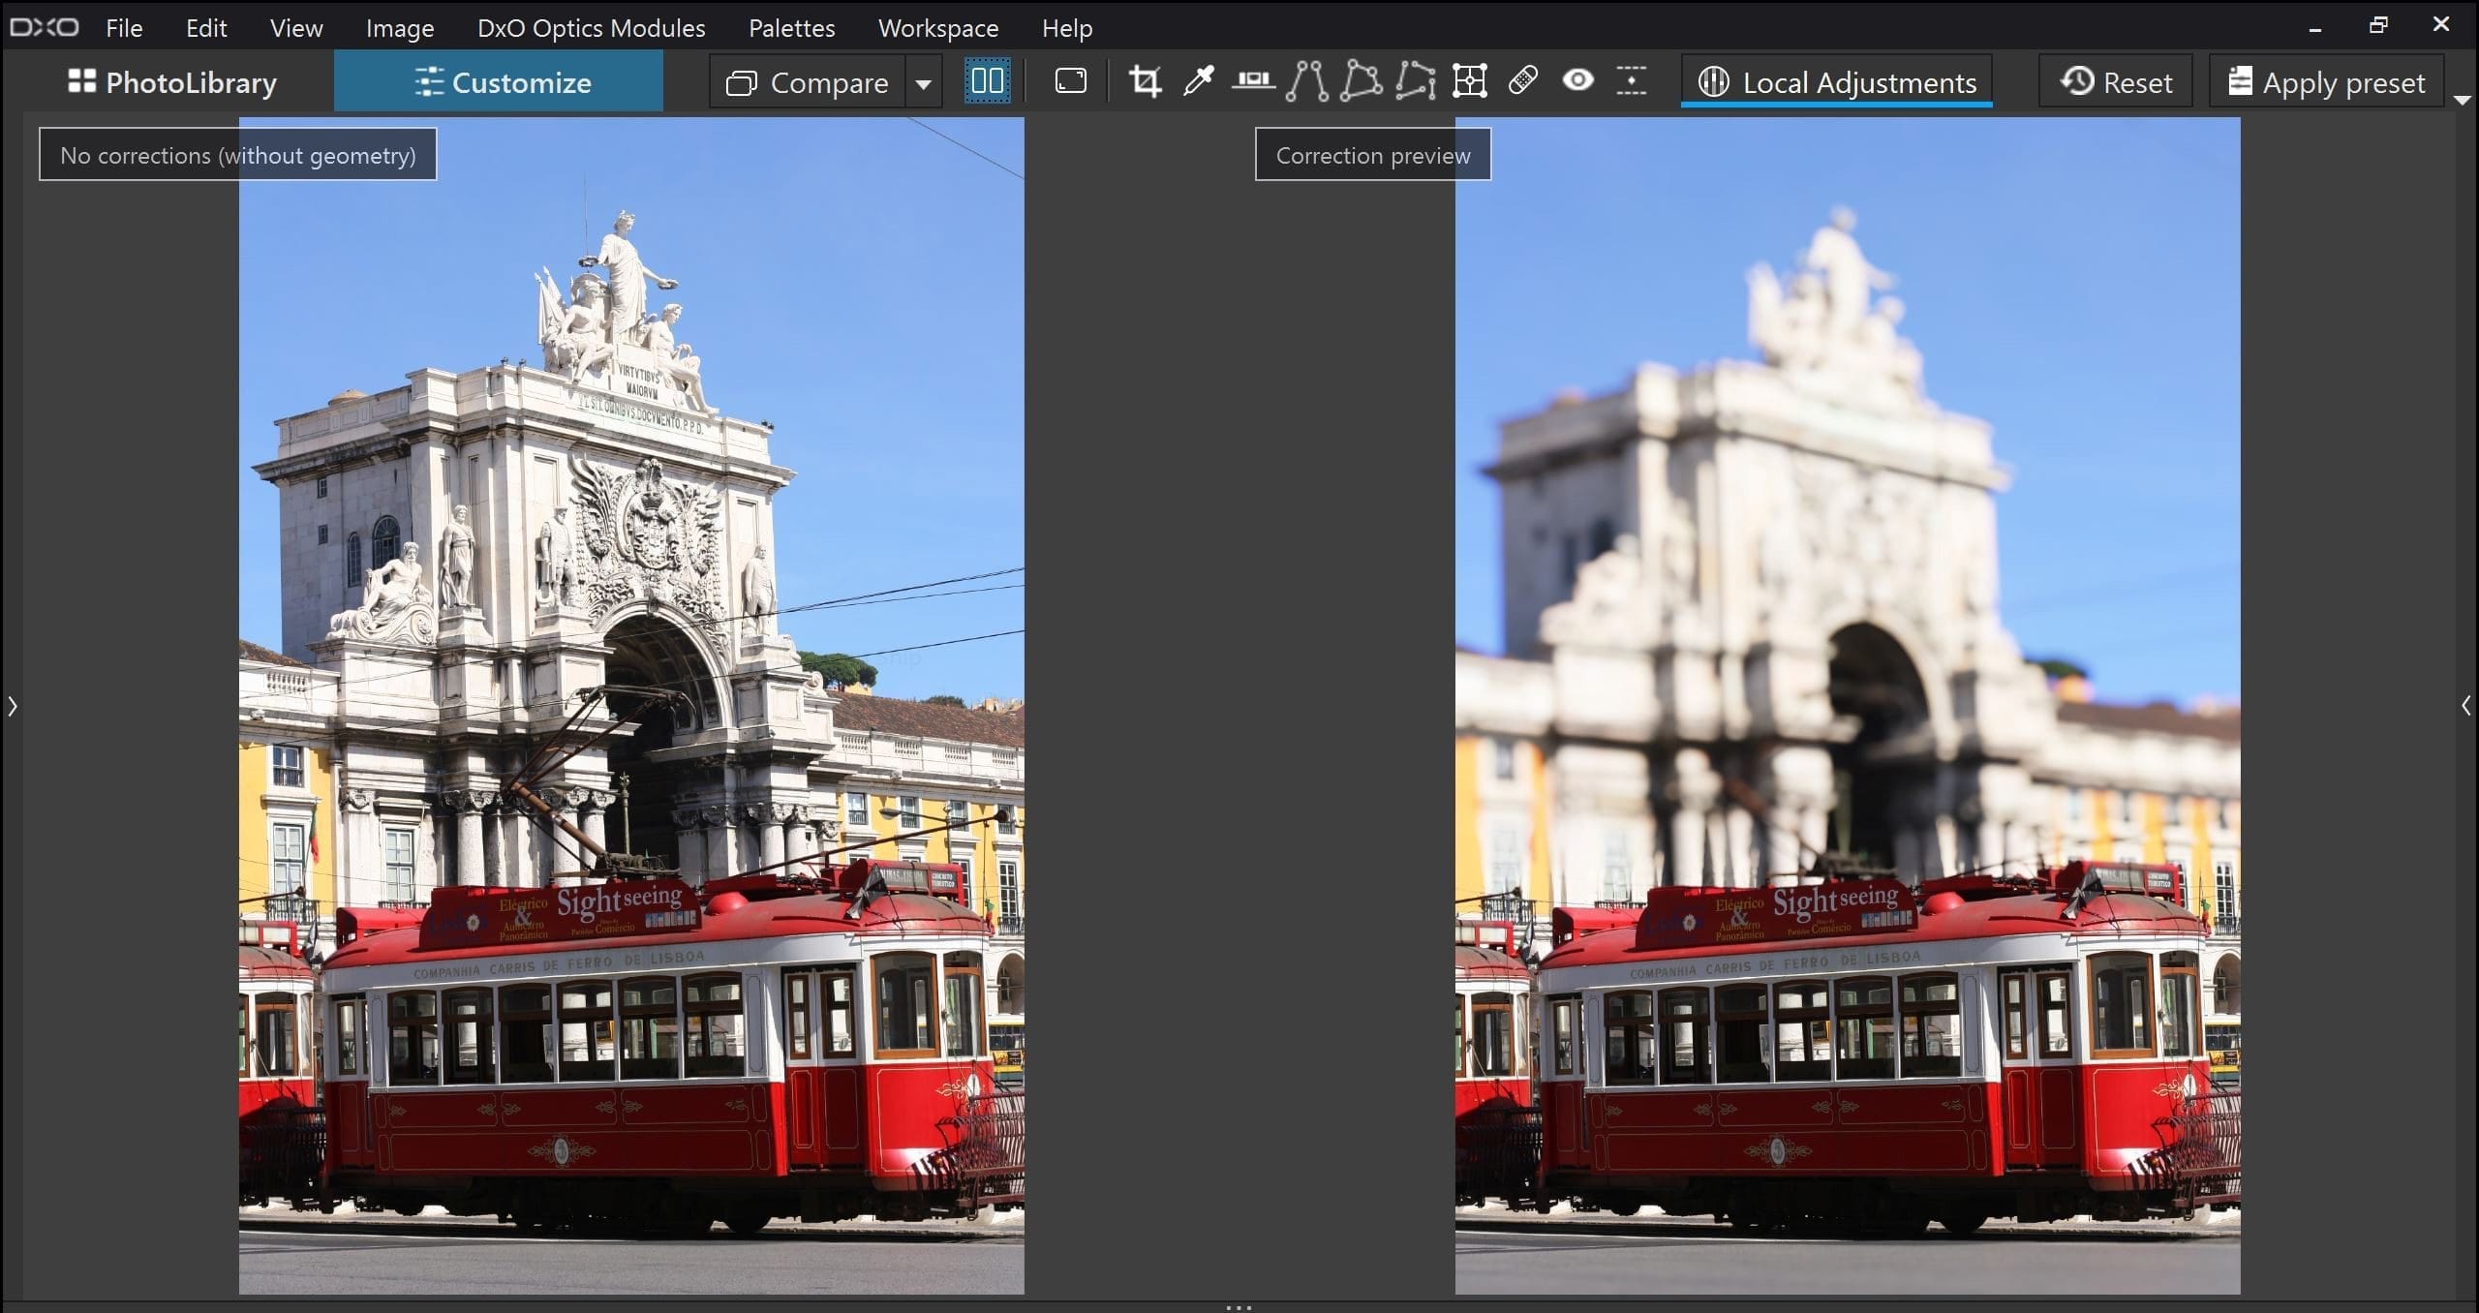The width and height of the screenshot is (2479, 1313).
Task: Select the eight-point perspective tool
Action: tap(1415, 81)
